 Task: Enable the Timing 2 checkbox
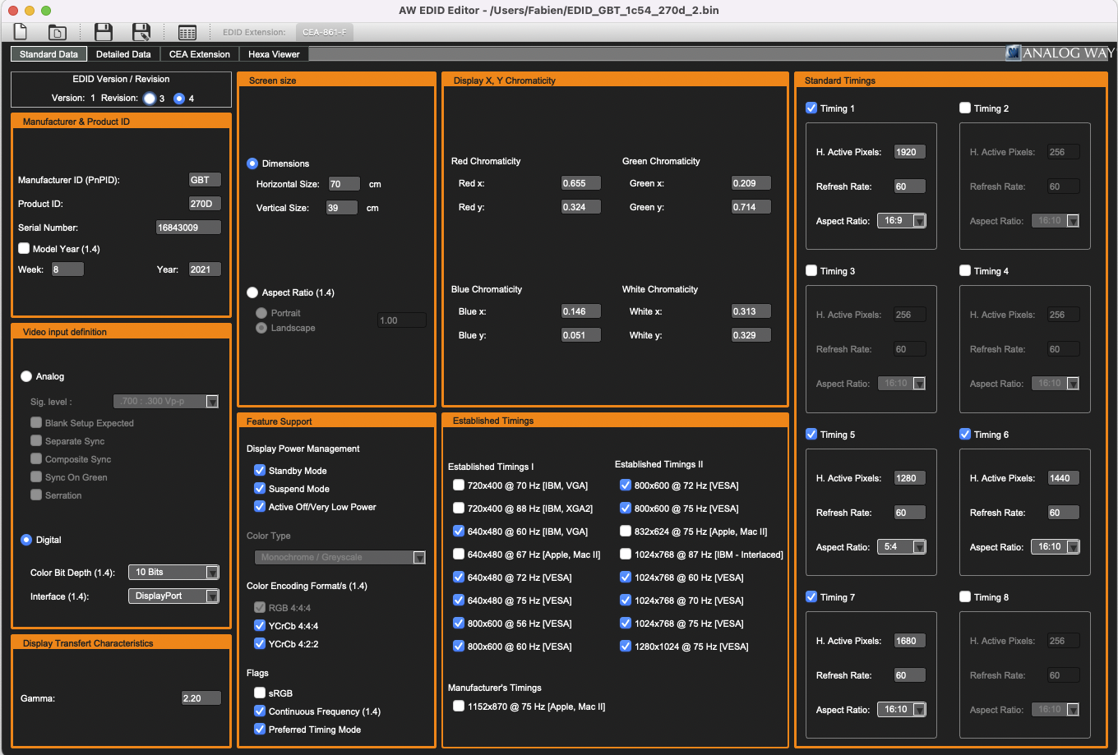[x=965, y=108]
